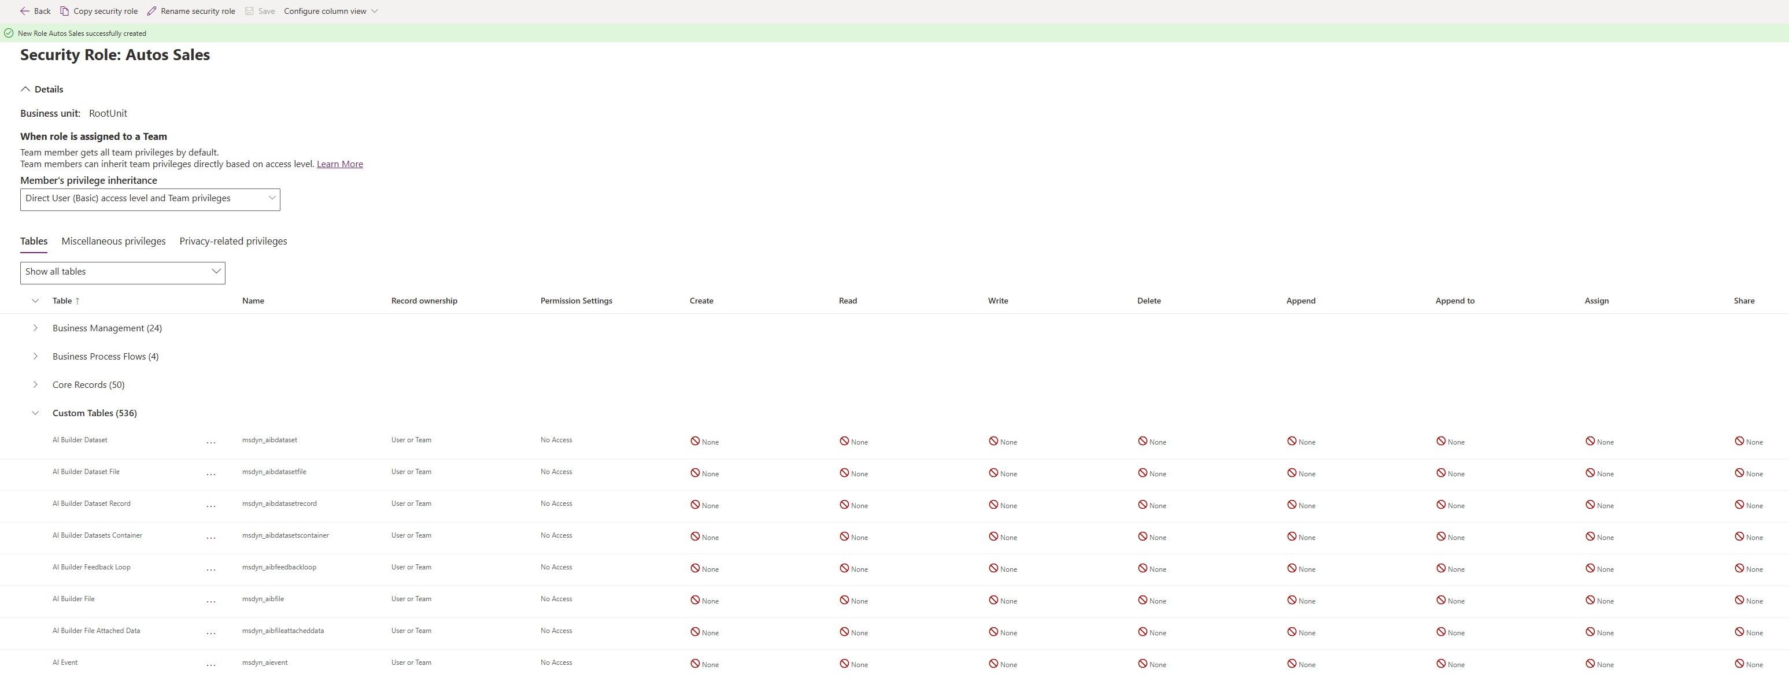Expand the Core Records section

coord(35,384)
